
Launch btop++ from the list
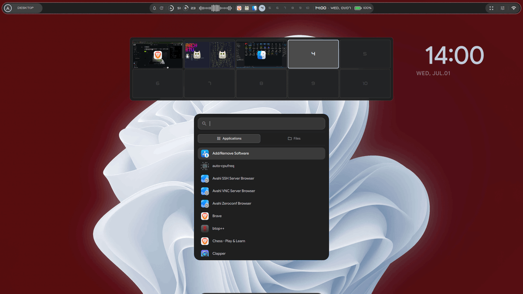click(261, 229)
